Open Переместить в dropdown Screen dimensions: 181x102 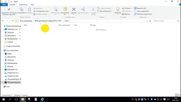pos(55,11)
